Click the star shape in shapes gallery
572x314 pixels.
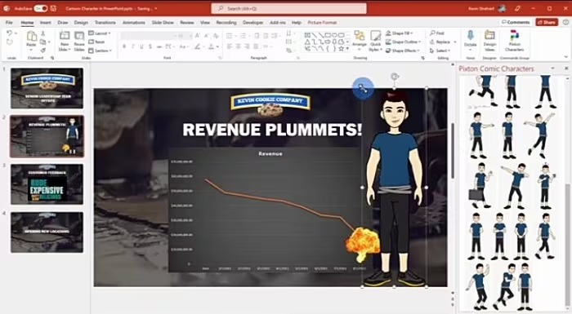[x=341, y=48]
